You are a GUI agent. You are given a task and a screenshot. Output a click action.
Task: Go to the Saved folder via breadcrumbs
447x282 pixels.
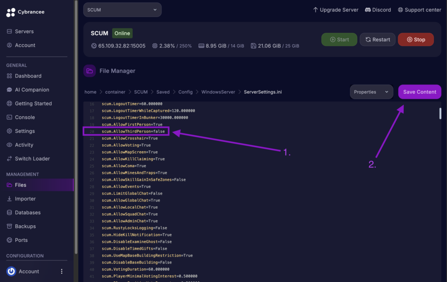click(x=163, y=92)
